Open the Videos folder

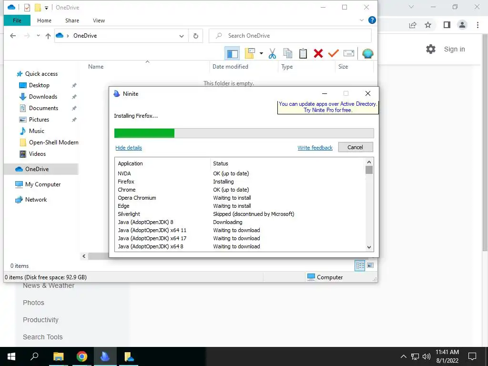point(37,154)
